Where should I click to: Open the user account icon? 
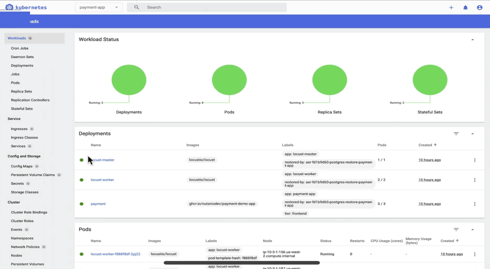(x=480, y=8)
